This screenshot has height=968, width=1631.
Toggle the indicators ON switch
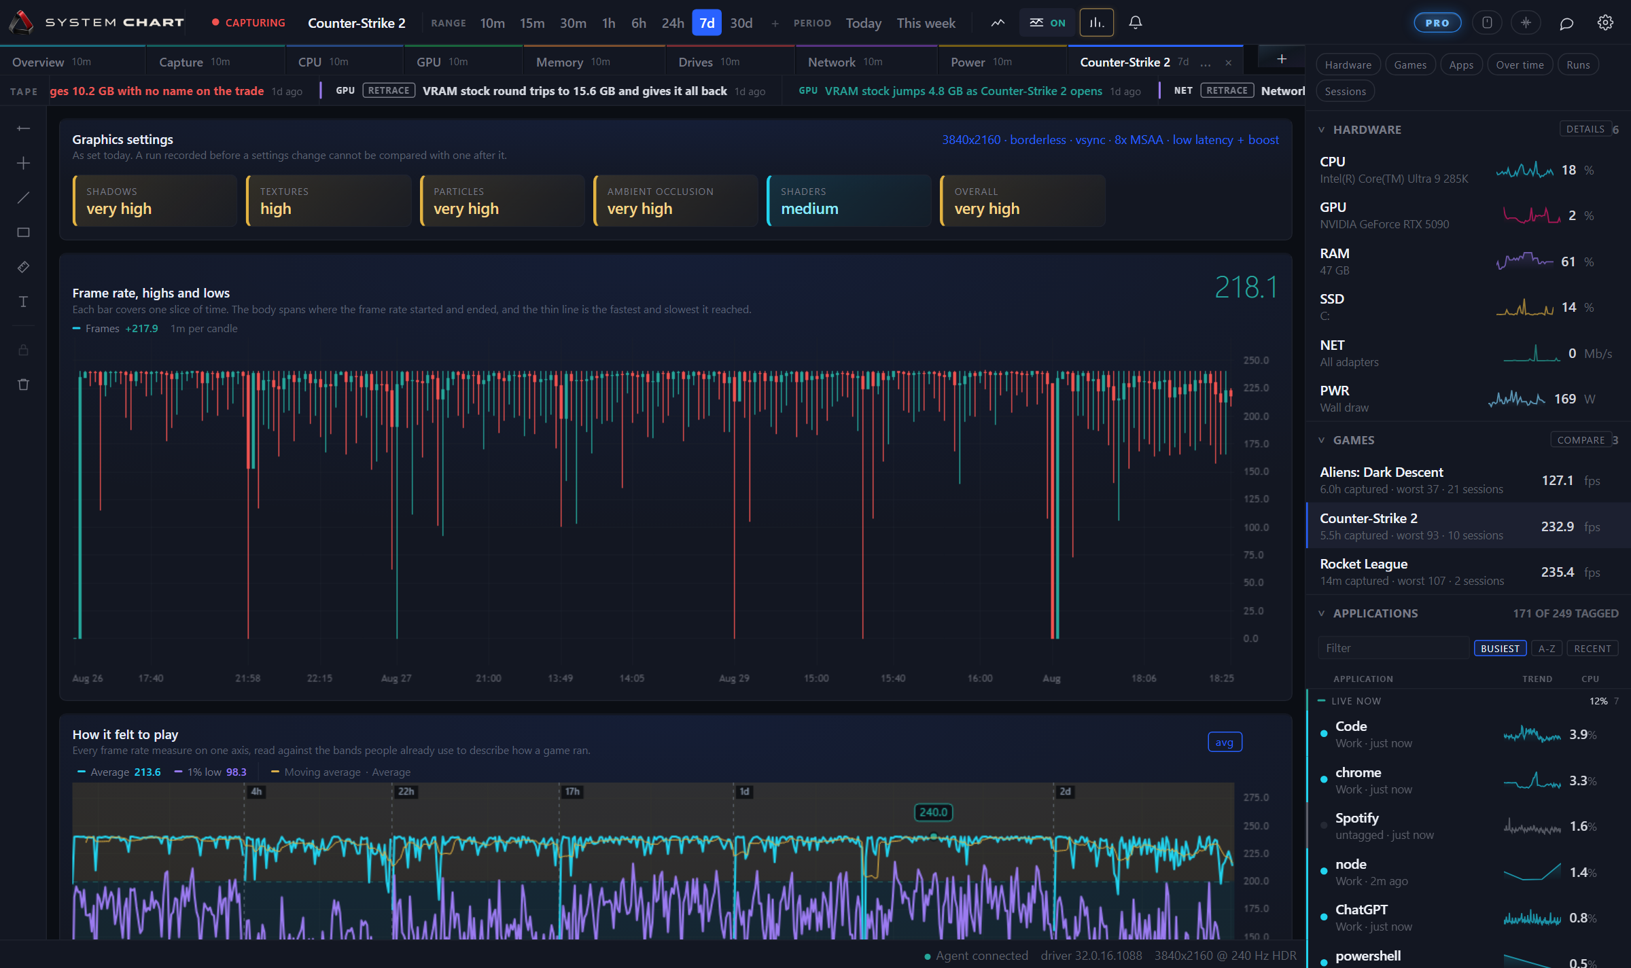click(1047, 22)
